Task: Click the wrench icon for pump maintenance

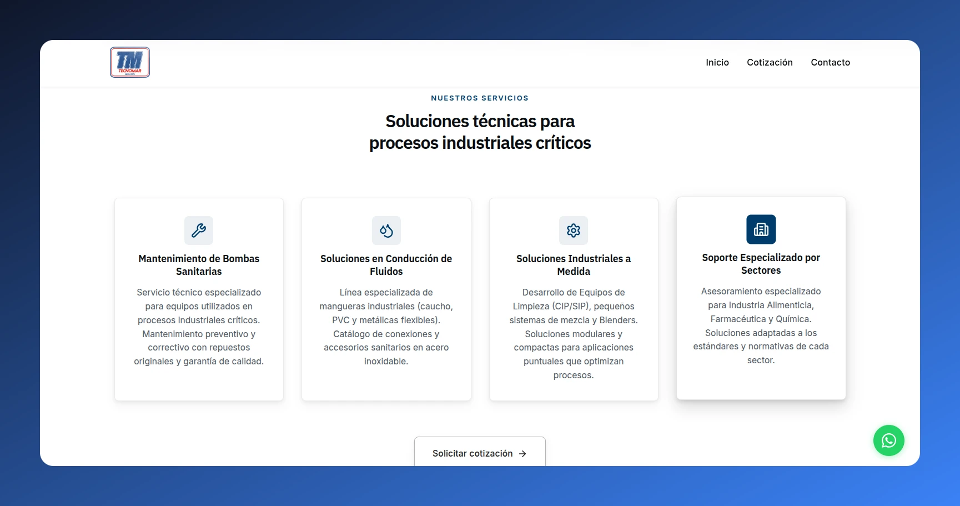Action: (199, 231)
